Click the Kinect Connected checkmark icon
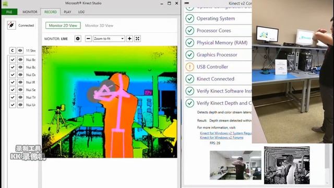The image size is (334, 188). click(189, 79)
